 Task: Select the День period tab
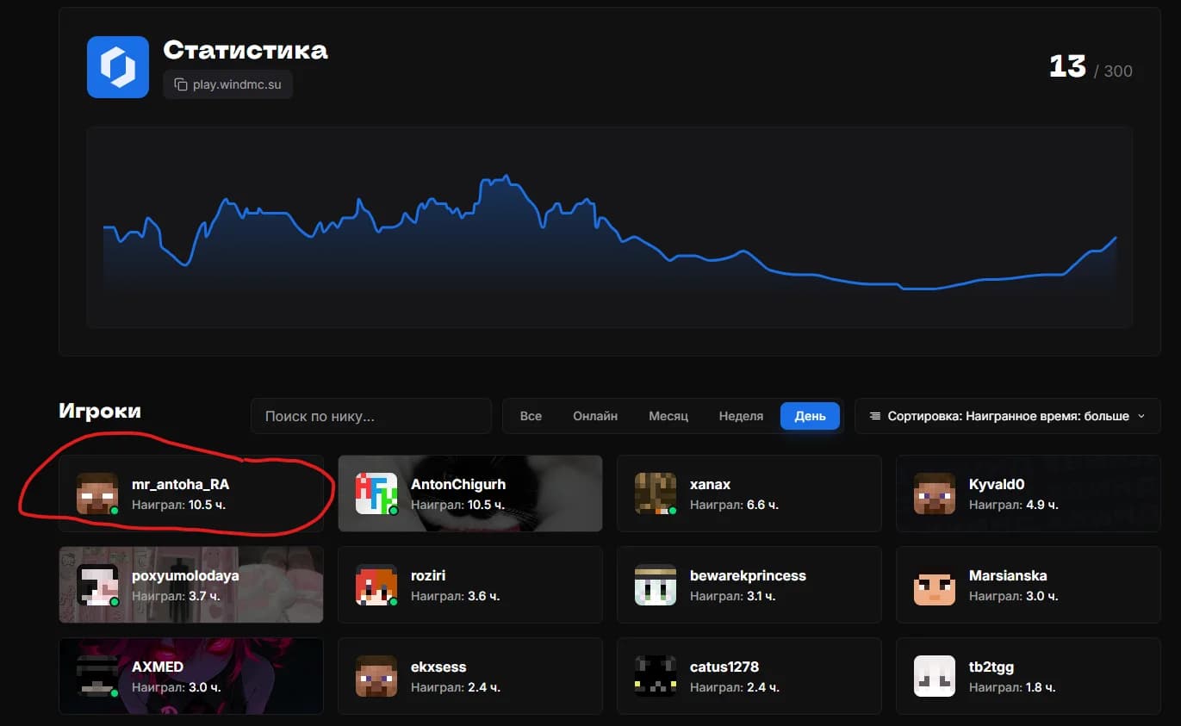(810, 416)
